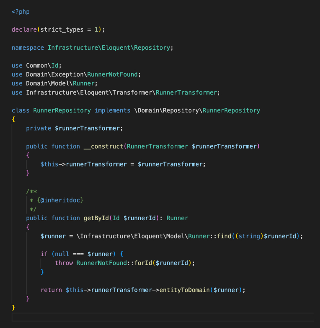Click \Domain\Repository\RunnerRepository interface name
The width and height of the screenshot is (320, 328).
click(197, 110)
